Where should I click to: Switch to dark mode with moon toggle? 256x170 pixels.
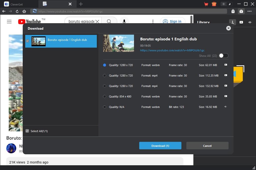[229, 4]
